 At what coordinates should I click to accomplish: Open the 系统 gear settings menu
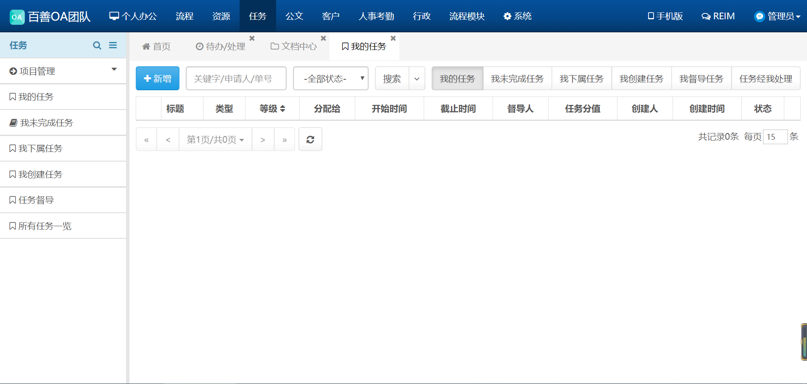point(517,16)
